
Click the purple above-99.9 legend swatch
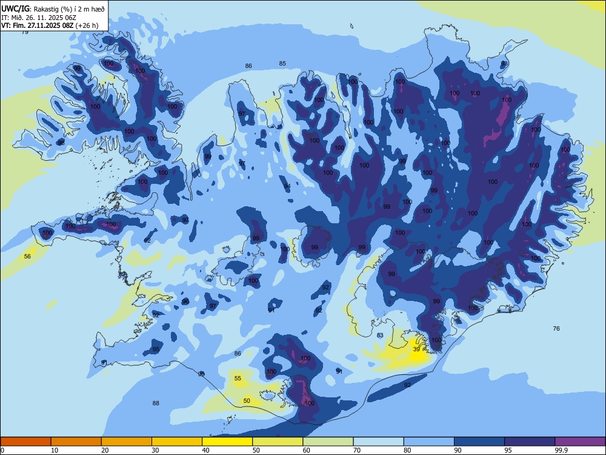point(580,442)
